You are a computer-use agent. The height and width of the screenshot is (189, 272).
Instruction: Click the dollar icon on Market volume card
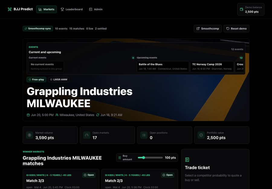(x=30, y=135)
